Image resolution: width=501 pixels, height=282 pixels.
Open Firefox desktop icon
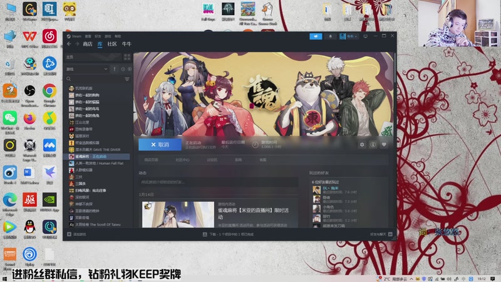click(x=29, y=121)
